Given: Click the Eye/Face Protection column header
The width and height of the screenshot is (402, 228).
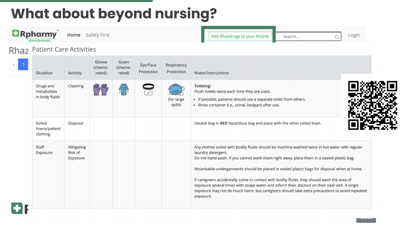Looking at the screenshot, I should coord(148,68).
